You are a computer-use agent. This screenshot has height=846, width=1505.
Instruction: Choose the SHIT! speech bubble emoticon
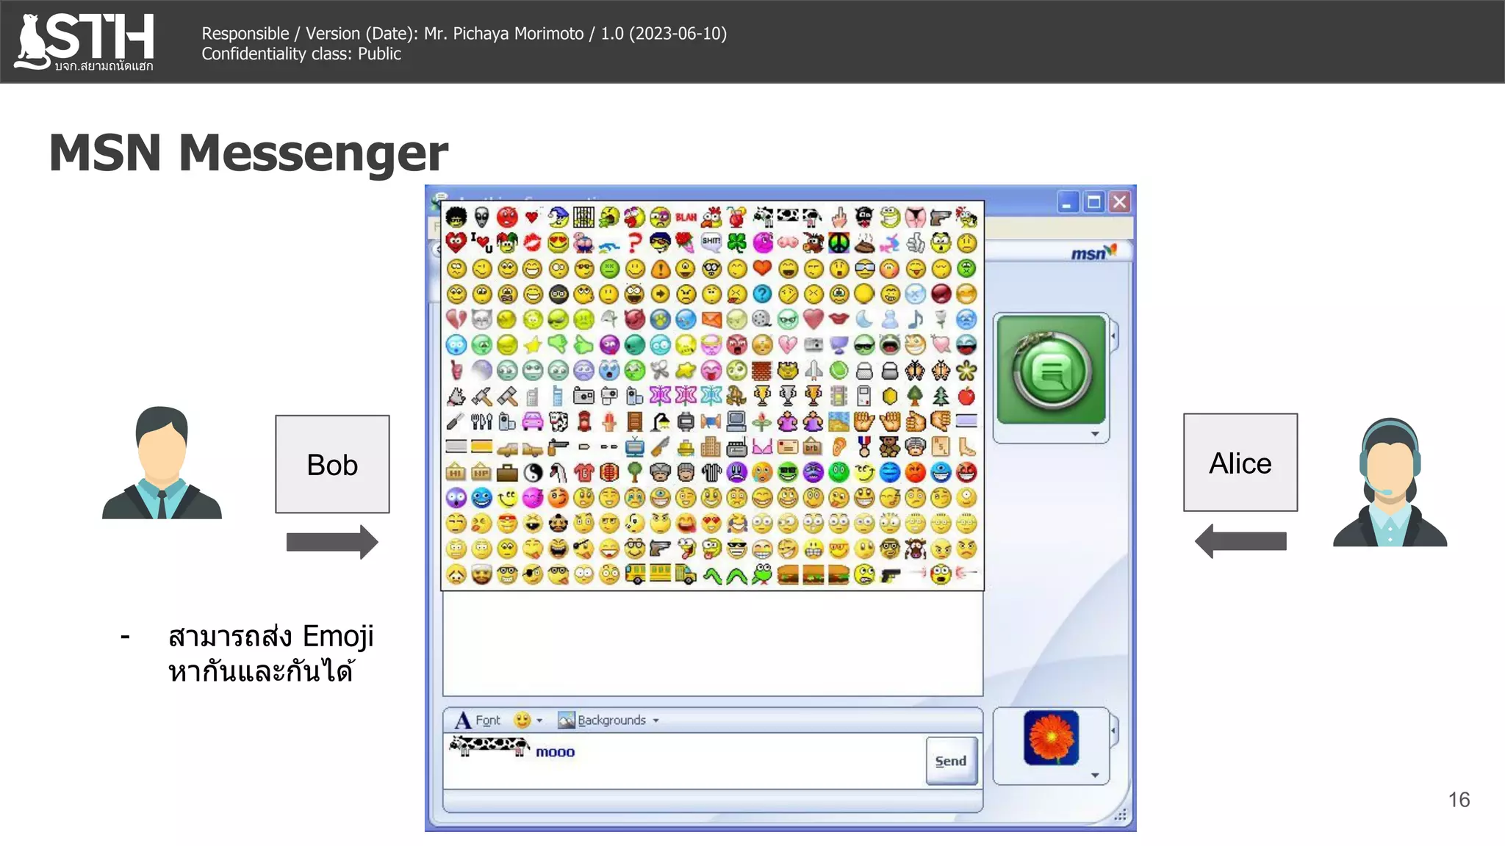pyautogui.click(x=711, y=241)
